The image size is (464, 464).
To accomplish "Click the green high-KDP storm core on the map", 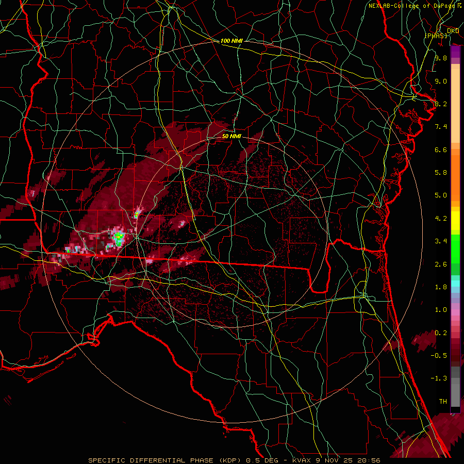I will (x=119, y=239).
